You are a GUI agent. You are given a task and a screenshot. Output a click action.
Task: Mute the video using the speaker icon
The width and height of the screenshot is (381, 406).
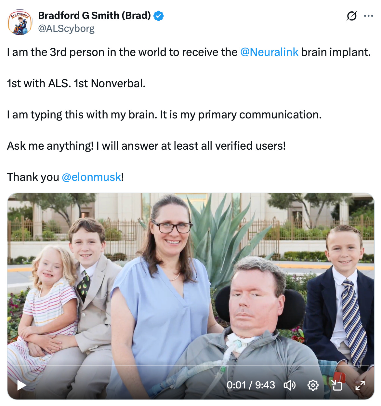(x=289, y=386)
